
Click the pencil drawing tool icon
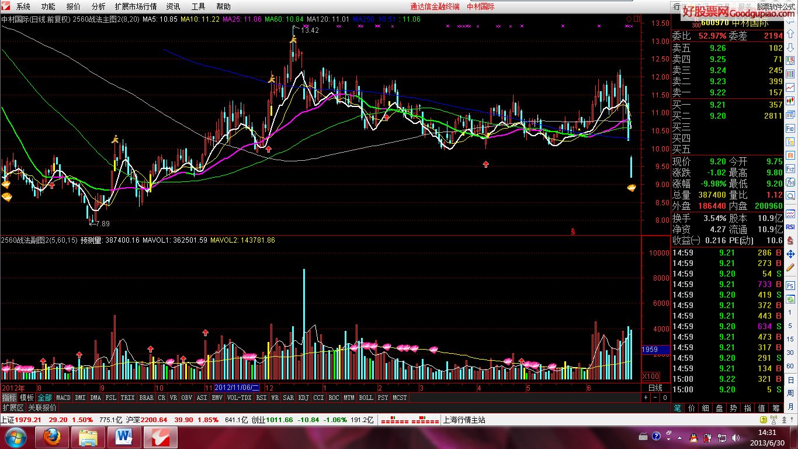click(x=790, y=267)
